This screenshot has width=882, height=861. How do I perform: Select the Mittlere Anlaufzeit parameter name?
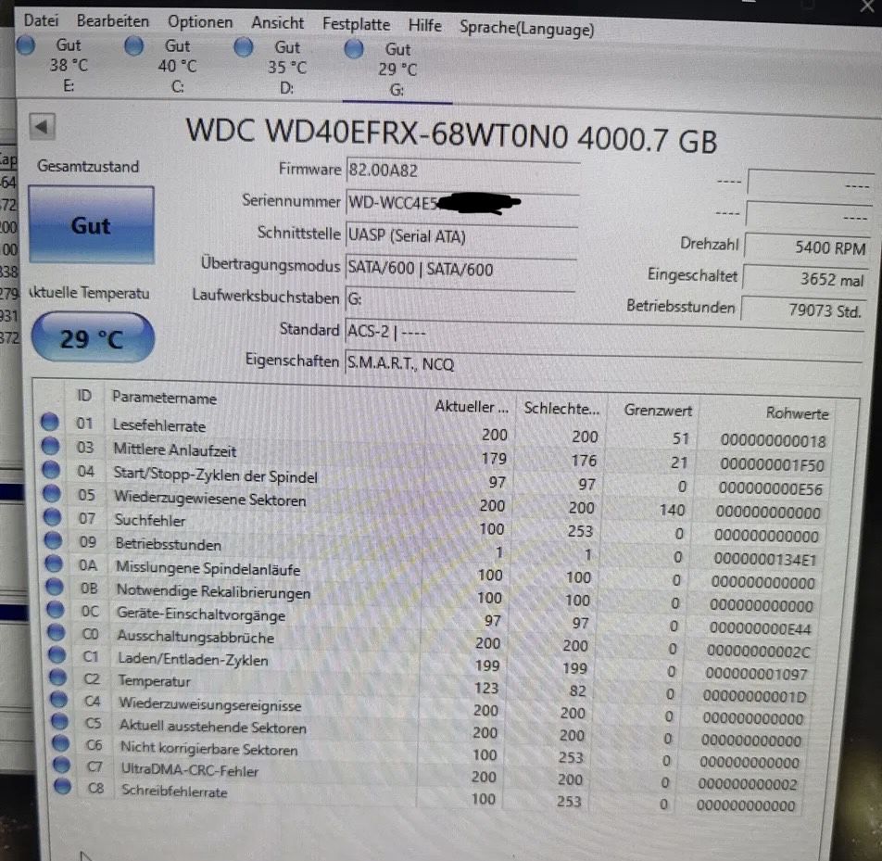(x=175, y=450)
